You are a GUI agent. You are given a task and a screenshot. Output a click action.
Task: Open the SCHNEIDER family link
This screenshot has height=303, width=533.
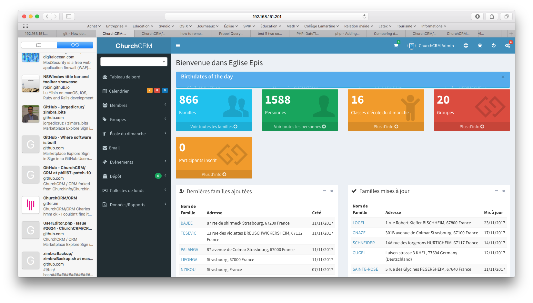point(364,243)
